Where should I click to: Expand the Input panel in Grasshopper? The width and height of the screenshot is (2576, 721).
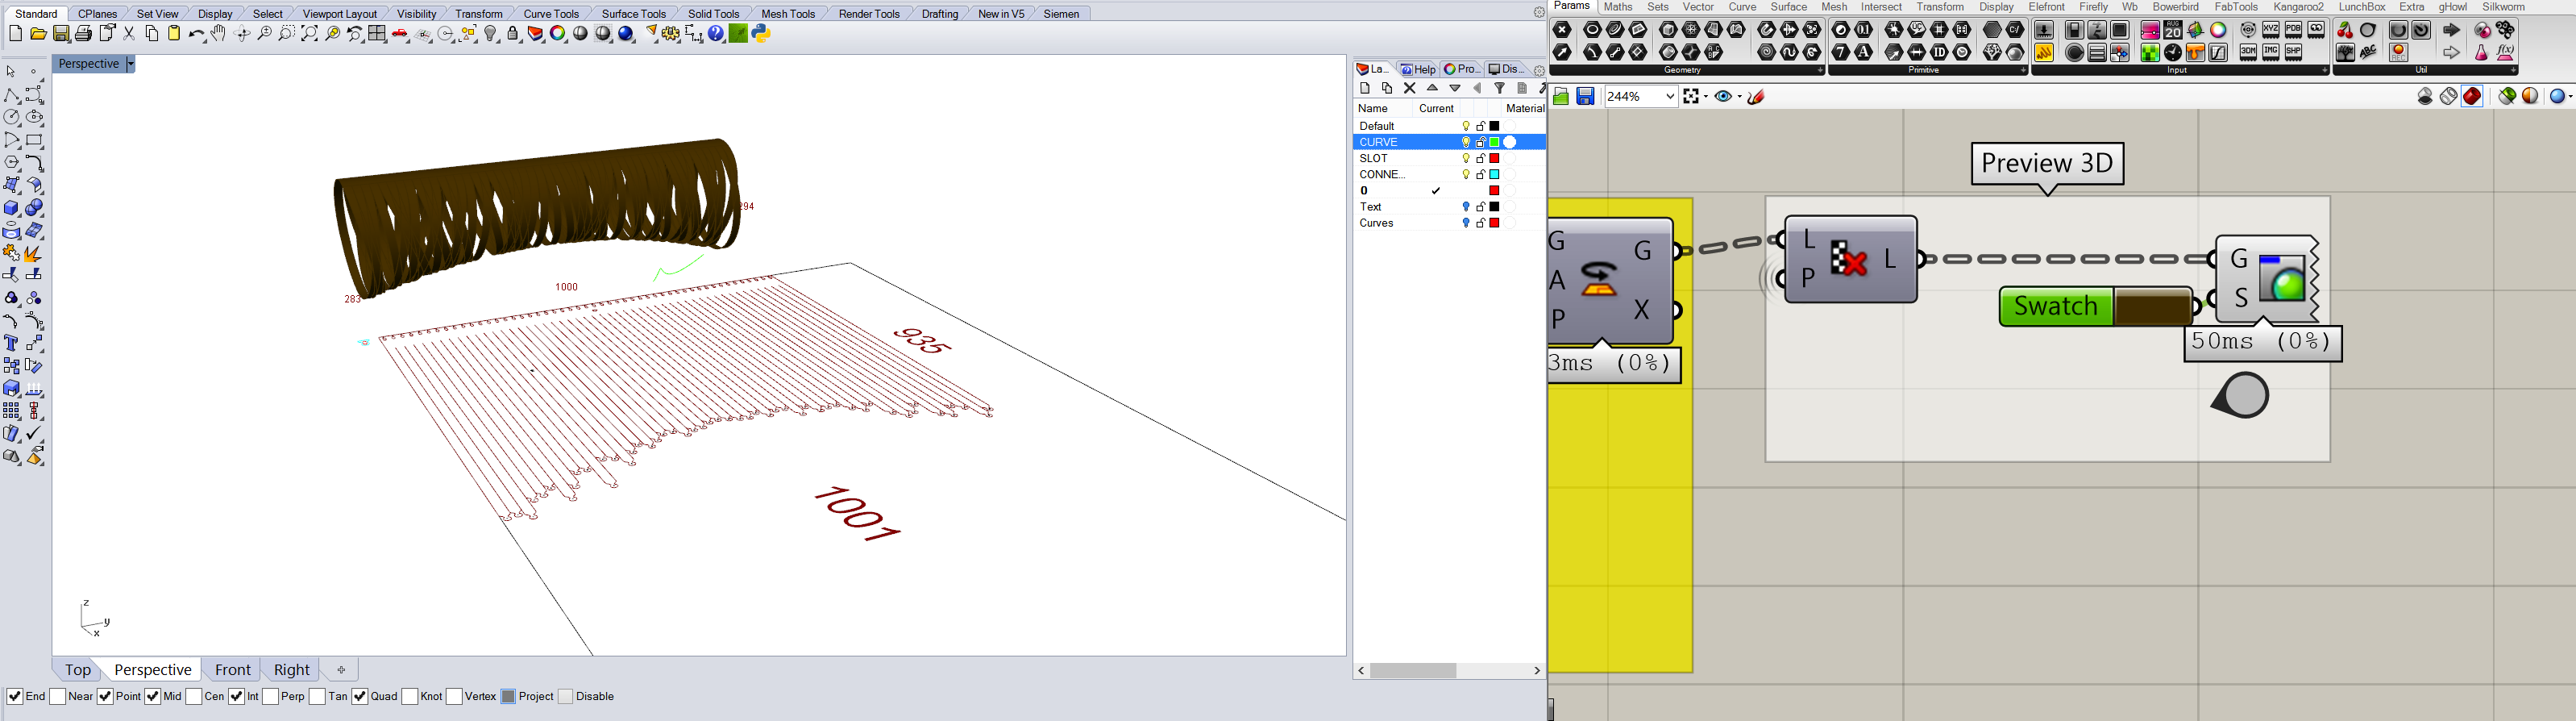pos(2325,71)
